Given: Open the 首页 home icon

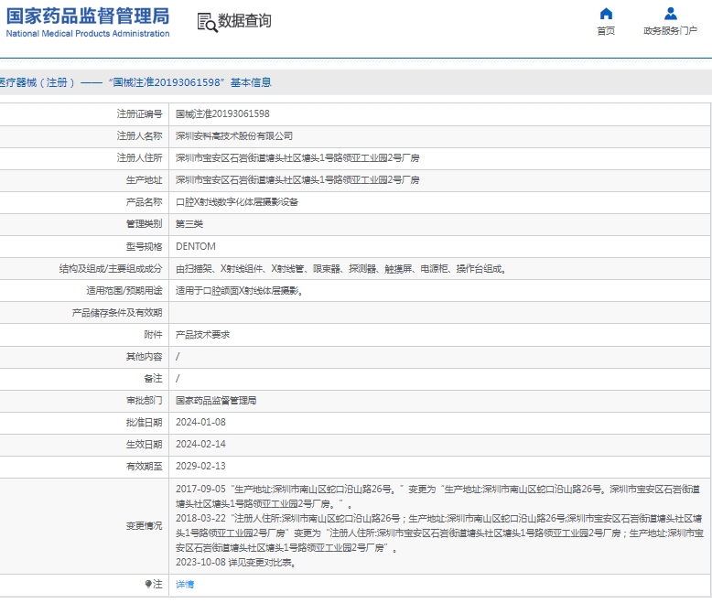Looking at the screenshot, I should coord(606,14).
